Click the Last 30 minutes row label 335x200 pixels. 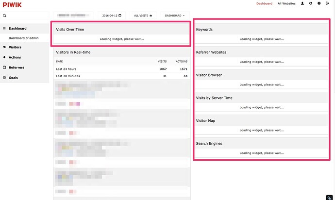pyautogui.click(x=68, y=76)
